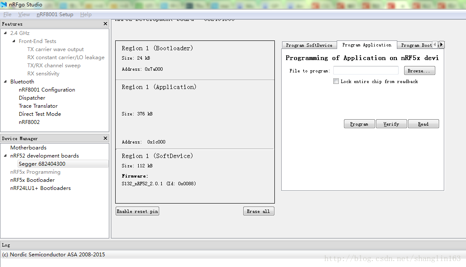Open the File menu
The height and width of the screenshot is (267, 466).
click(x=7, y=14)
